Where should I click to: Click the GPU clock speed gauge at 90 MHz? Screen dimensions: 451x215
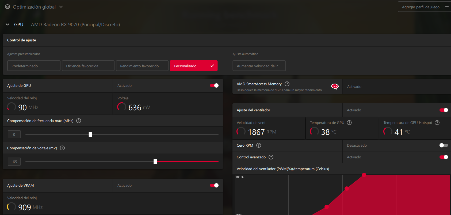click(12, 107)
